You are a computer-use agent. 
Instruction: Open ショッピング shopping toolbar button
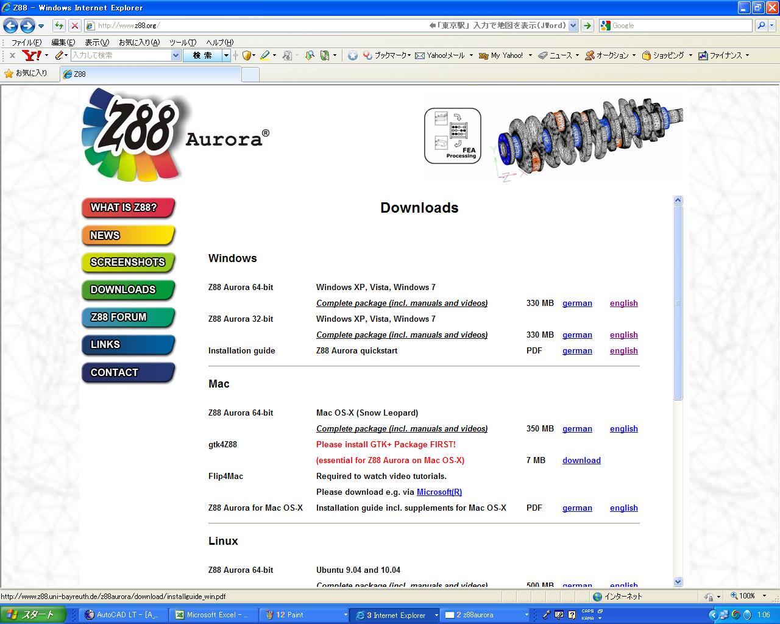click(x=663, y=55)
